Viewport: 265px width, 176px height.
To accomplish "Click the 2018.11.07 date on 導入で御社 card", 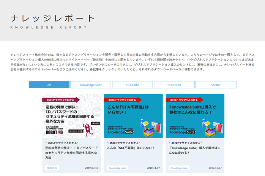I will click(215, 168).
